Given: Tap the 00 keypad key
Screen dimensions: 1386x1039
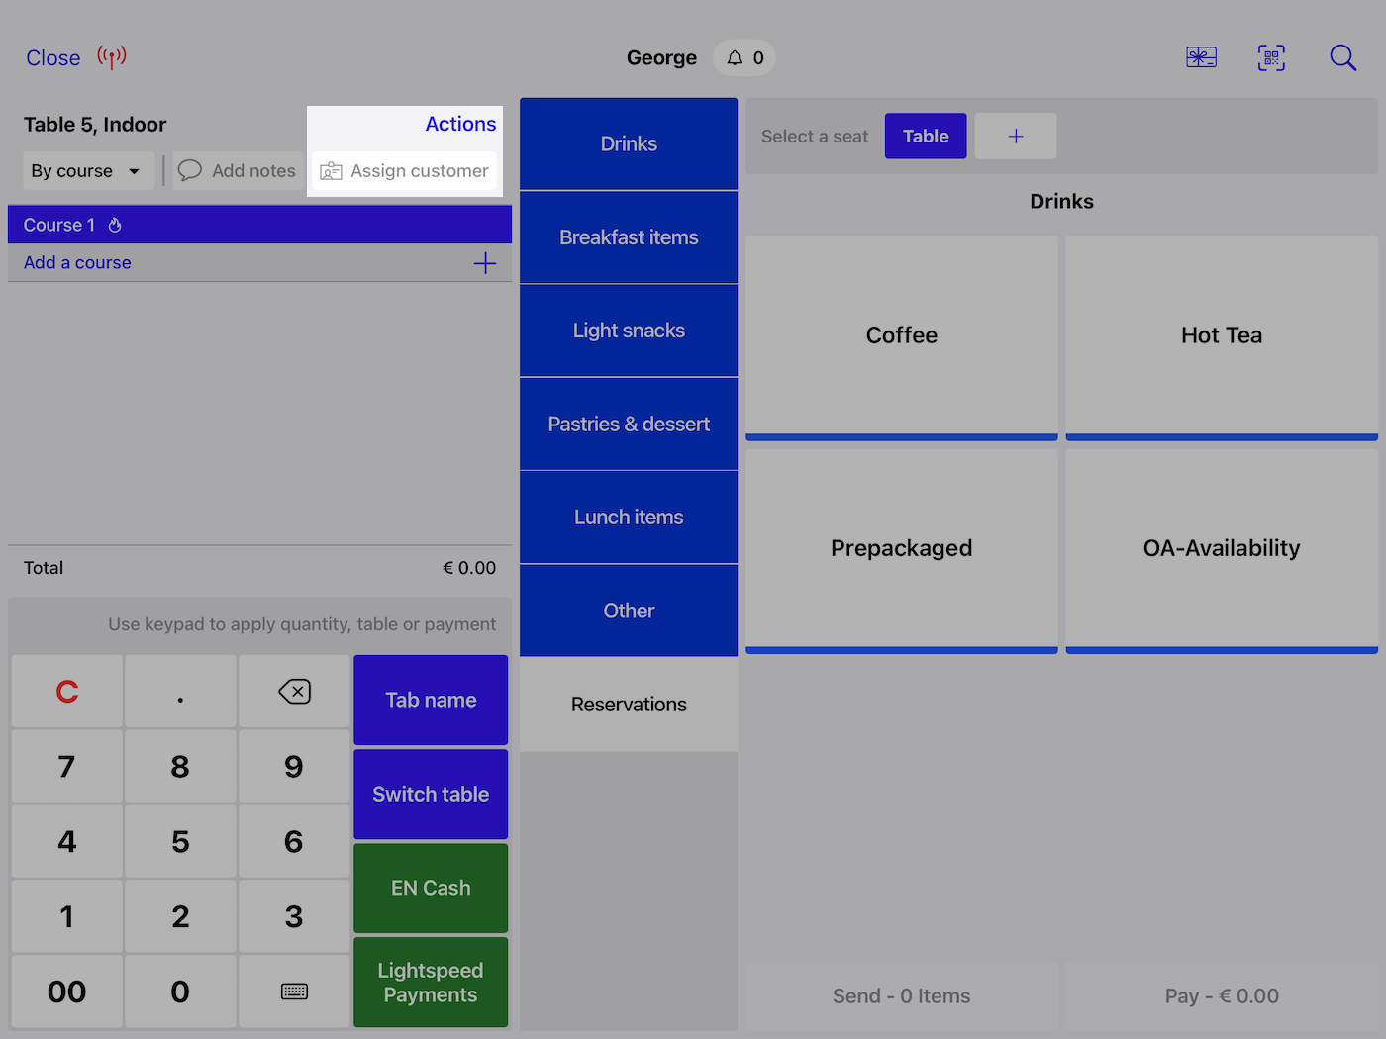Looking at the screenshot, I should pos(67,992).
